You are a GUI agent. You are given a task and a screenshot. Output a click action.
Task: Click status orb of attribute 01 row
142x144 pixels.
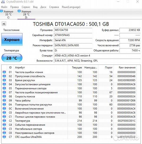point(4,72)
